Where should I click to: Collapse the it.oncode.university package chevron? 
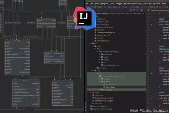point(97,52)
